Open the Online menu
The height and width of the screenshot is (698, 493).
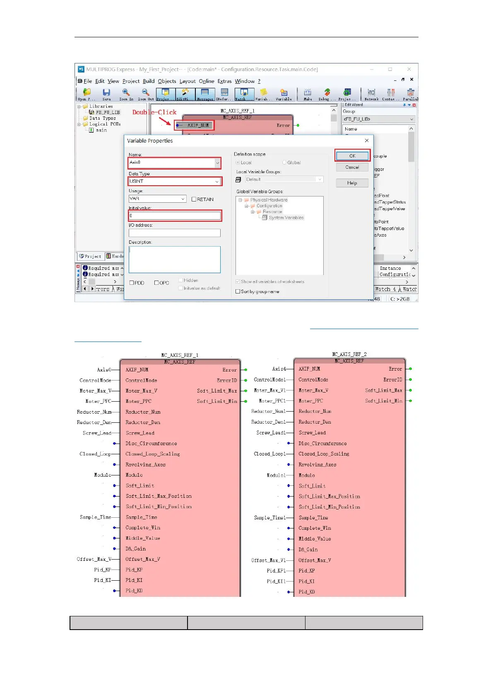(x=207, y=81)
